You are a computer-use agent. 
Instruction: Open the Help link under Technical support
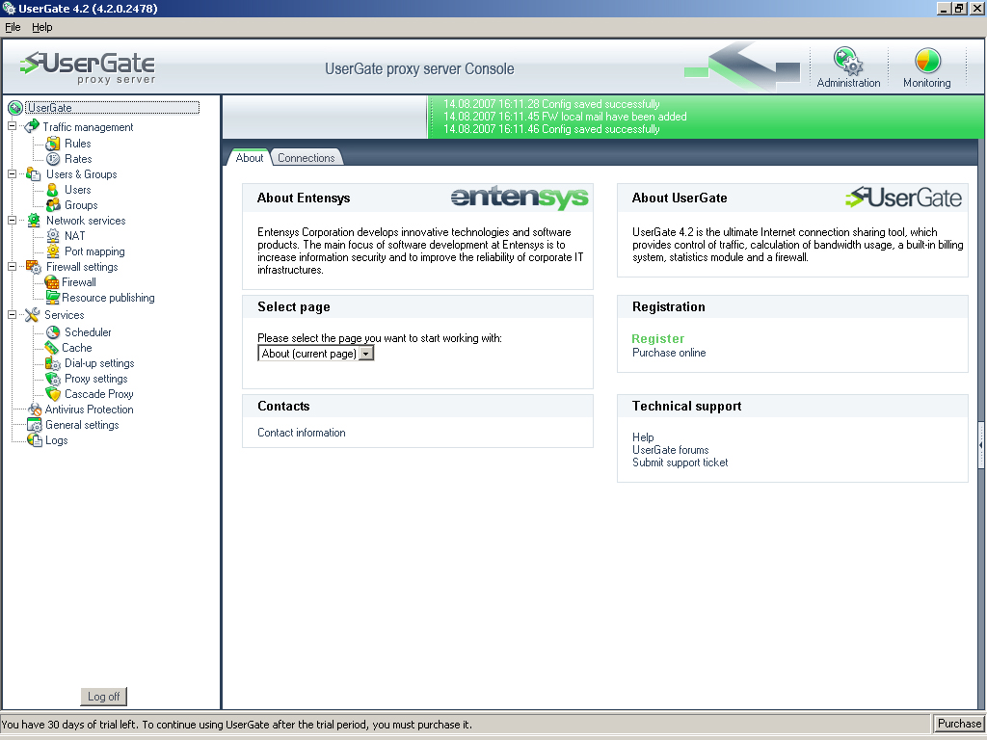click(x=643, y=437)
